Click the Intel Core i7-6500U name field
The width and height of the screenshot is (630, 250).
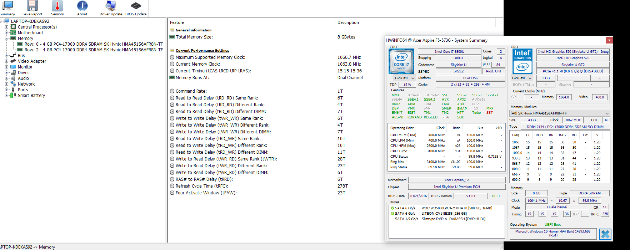[449, 52]
